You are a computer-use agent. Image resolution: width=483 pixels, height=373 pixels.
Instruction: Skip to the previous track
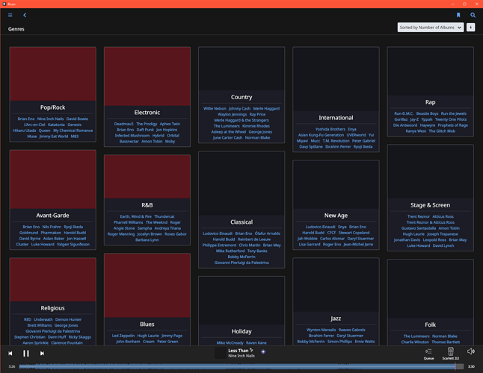[10, 354]
